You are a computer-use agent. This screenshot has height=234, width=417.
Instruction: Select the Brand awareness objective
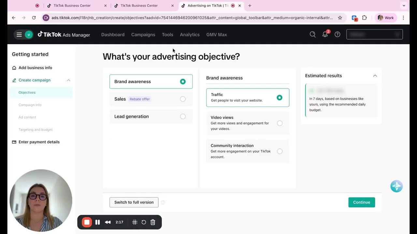(151, 82)
